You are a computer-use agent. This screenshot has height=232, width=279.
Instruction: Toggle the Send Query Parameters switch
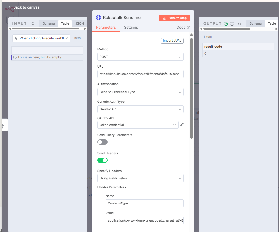(102, 142)
